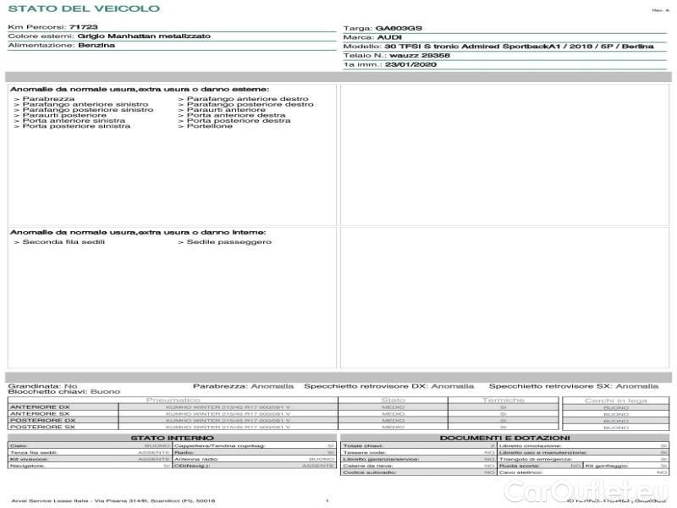This screenshot has height=508, width=677.
Task: Select the 'Kit gonfiaggio:' row label
Action: point(607,466)
